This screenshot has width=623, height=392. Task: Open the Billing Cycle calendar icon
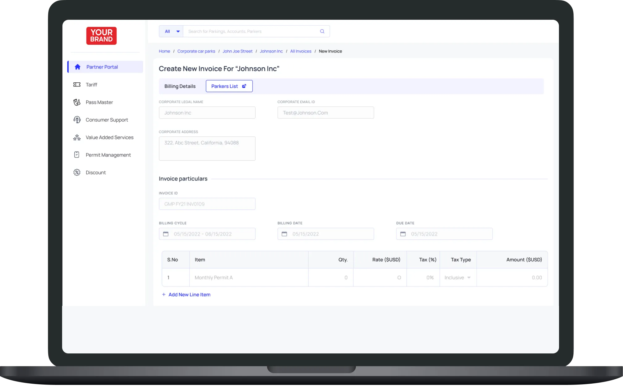coord(166,234)
